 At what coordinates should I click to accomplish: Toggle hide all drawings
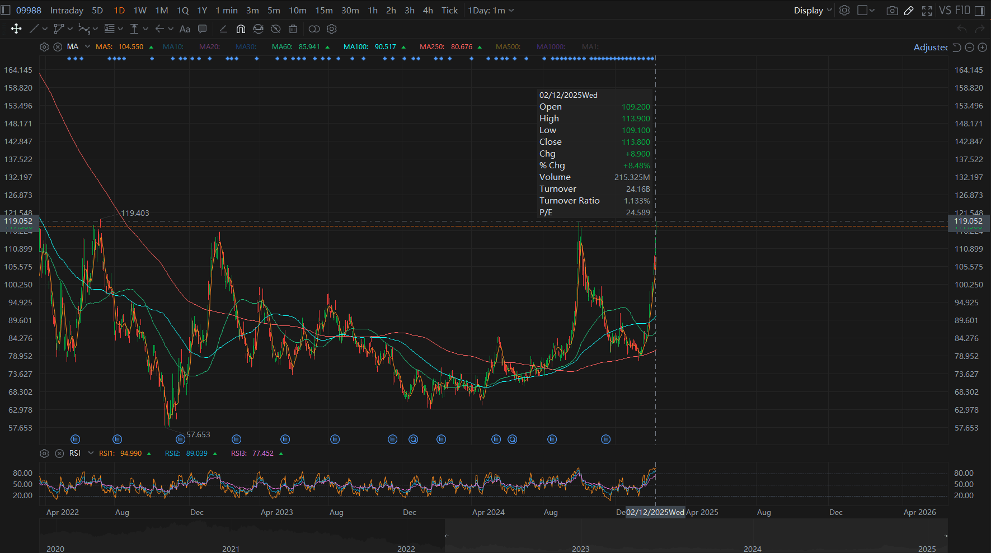pos(275,29)
